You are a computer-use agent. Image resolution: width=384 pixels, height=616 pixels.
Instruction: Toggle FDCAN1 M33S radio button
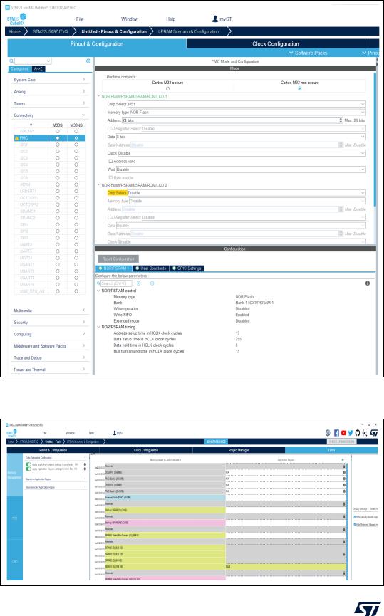point(58,131)
